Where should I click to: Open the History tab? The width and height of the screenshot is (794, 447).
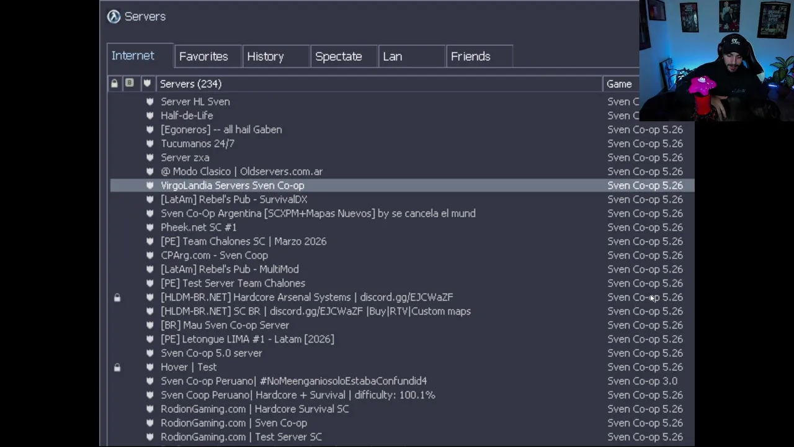(265, 56)
